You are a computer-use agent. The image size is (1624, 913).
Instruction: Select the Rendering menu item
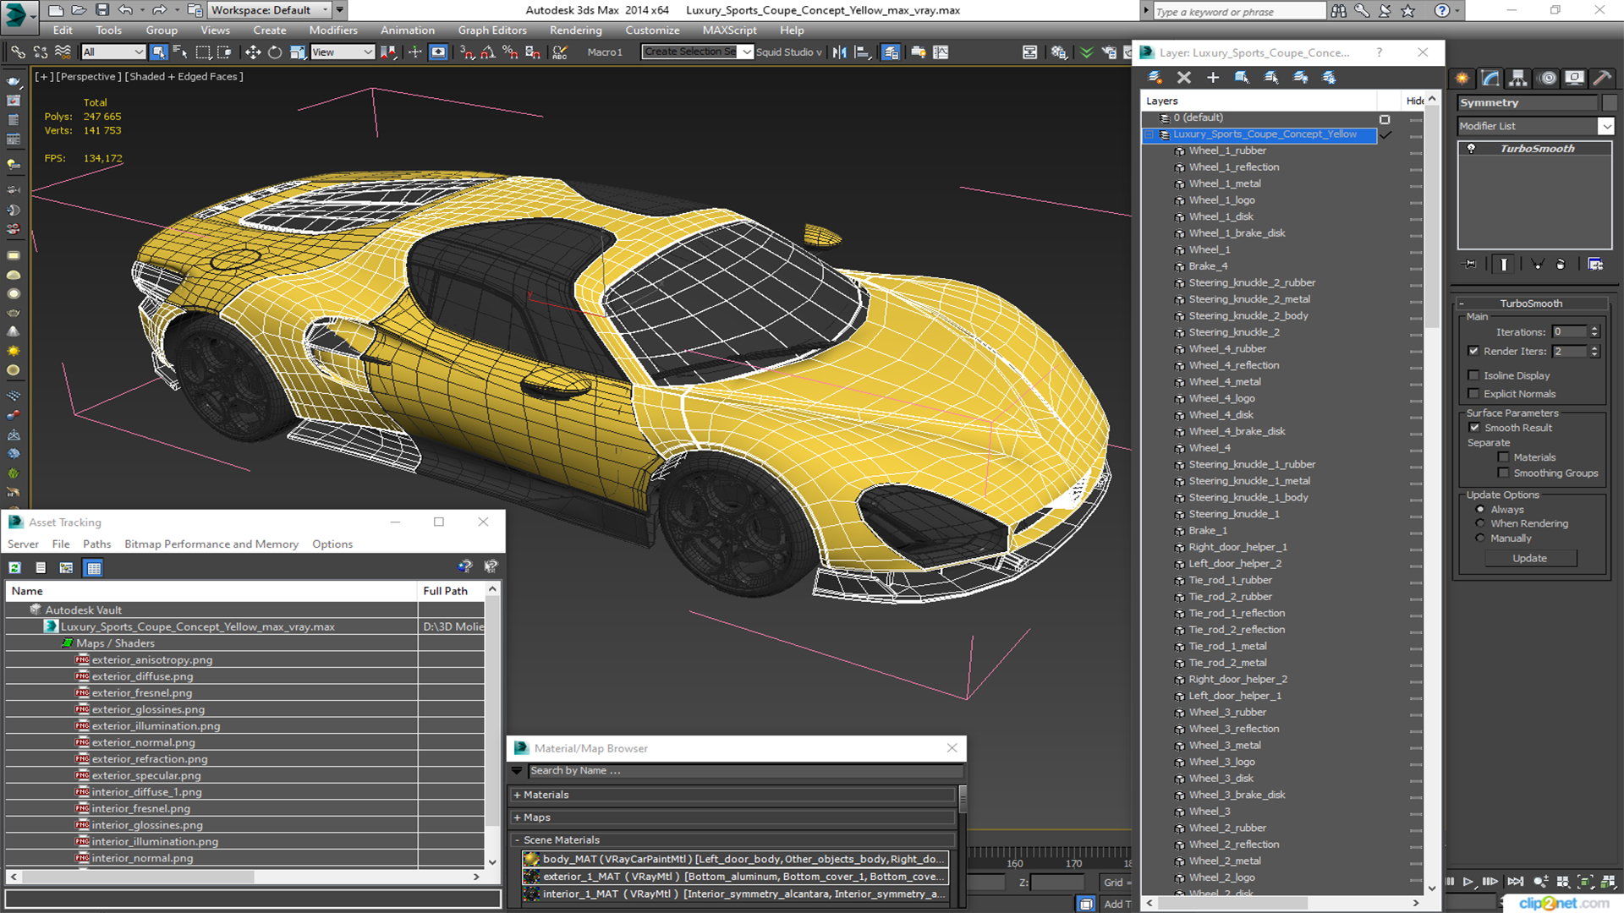(574, 30)
